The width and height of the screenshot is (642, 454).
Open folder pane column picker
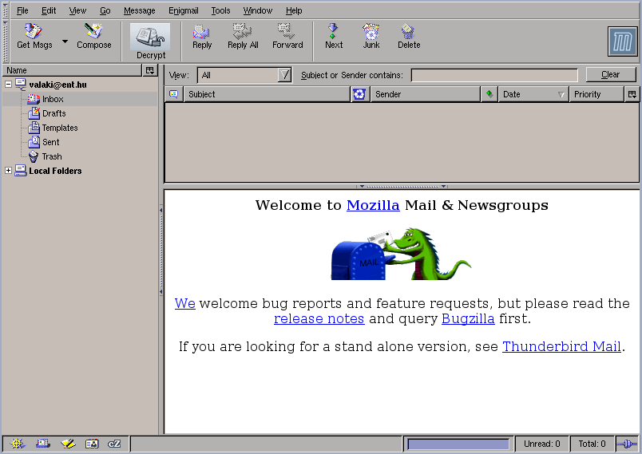point(150,70)
